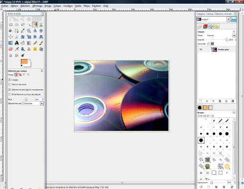Select the Clone stamp tool
This screenshot has height=189, width=244.
tap(29, 49)
